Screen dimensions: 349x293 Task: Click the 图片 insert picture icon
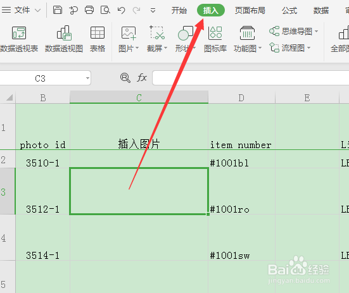coord(129,33)
